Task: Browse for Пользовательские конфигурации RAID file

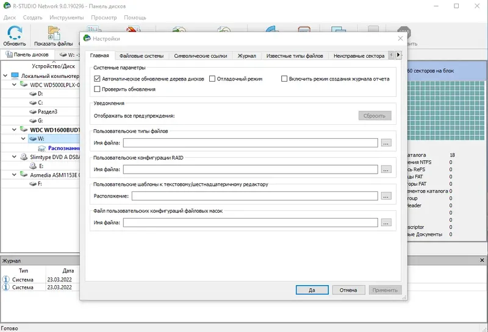Action: coord(386,169)
